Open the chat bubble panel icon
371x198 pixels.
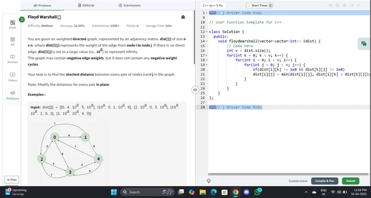(x=364, y=44)
